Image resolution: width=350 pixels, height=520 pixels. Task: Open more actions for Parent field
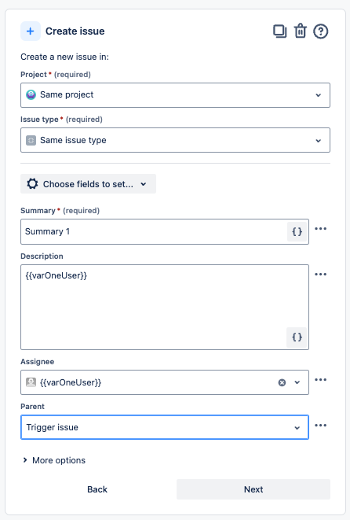[320, 425]
